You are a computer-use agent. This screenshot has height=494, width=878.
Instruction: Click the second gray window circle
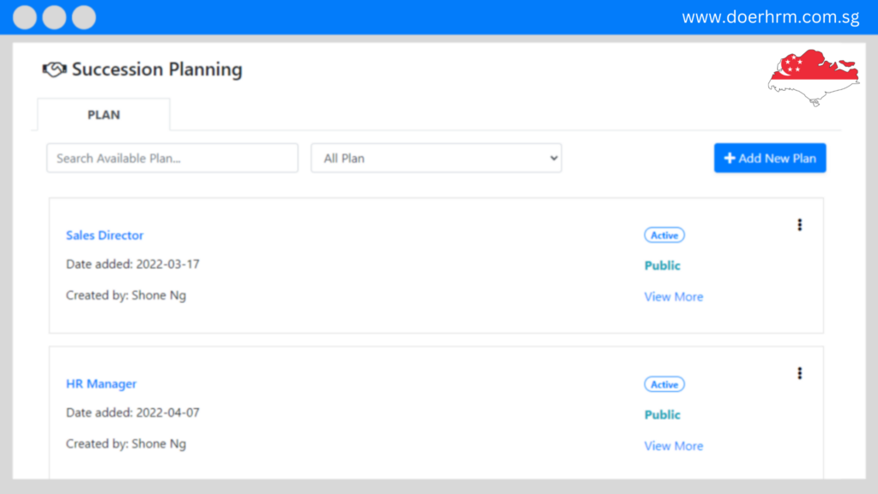[x=54, y=17]
